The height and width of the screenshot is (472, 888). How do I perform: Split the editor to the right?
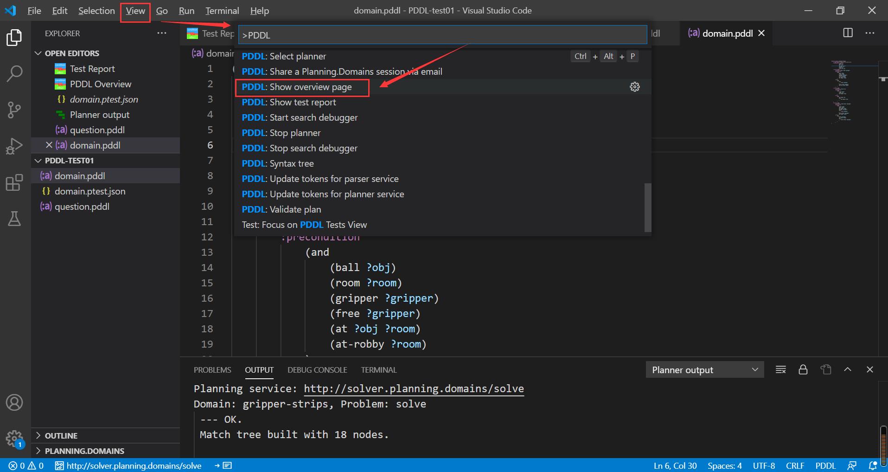click(x=848, y=33)
